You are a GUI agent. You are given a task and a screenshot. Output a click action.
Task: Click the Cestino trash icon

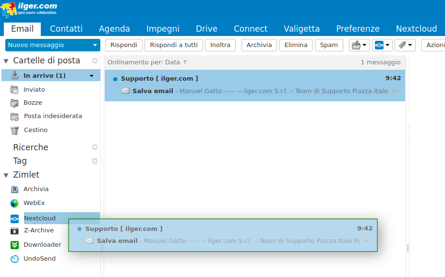[14, 130]
